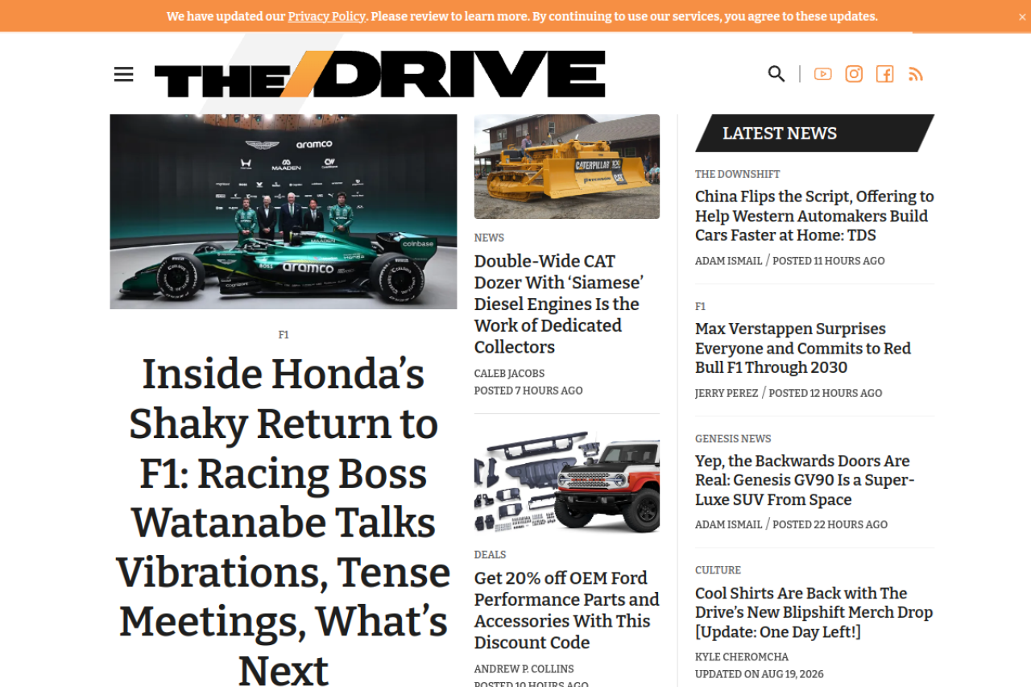Image resolution: width=1031 pixels, height=687 pixels.
Task: View Adam Ismail on the Genesis story
Action: point(728,524)
